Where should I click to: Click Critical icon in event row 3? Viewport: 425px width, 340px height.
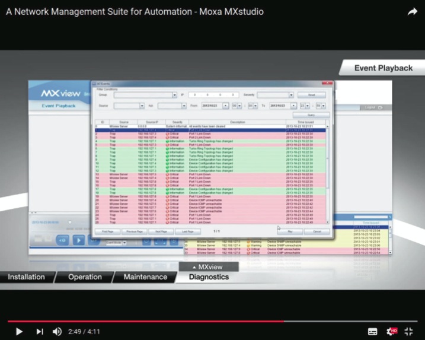point(167,138)
